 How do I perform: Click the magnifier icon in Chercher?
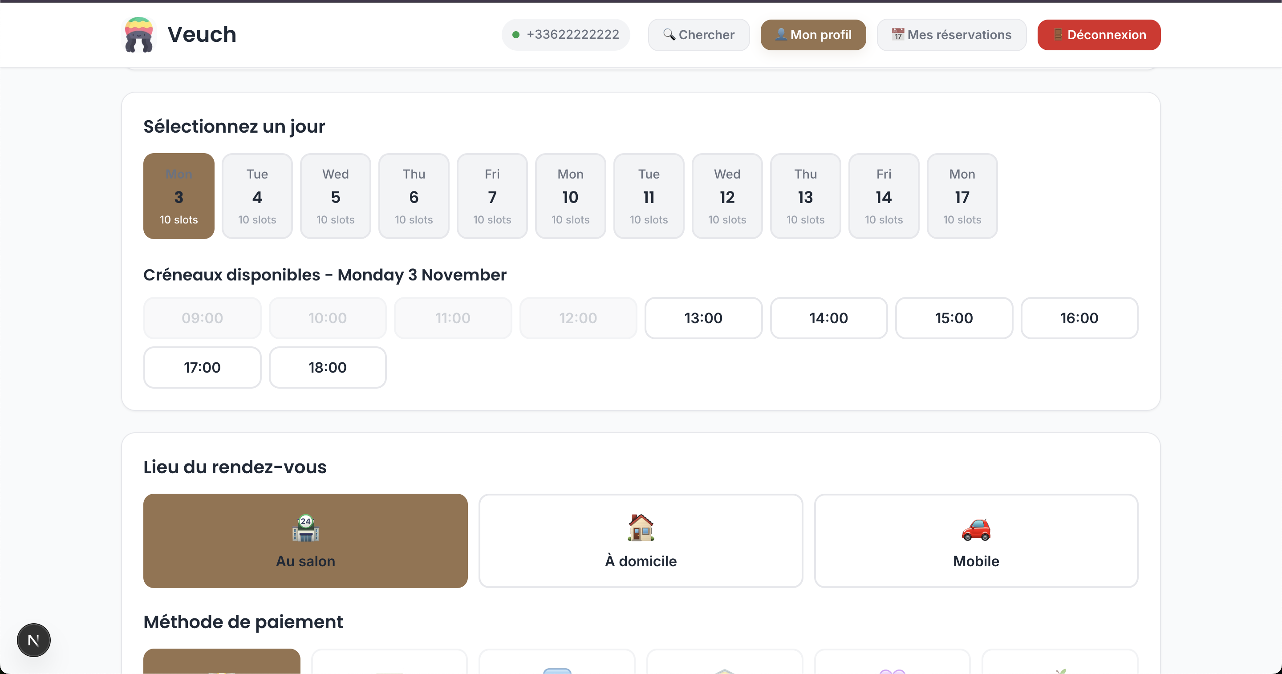point(669,34)
